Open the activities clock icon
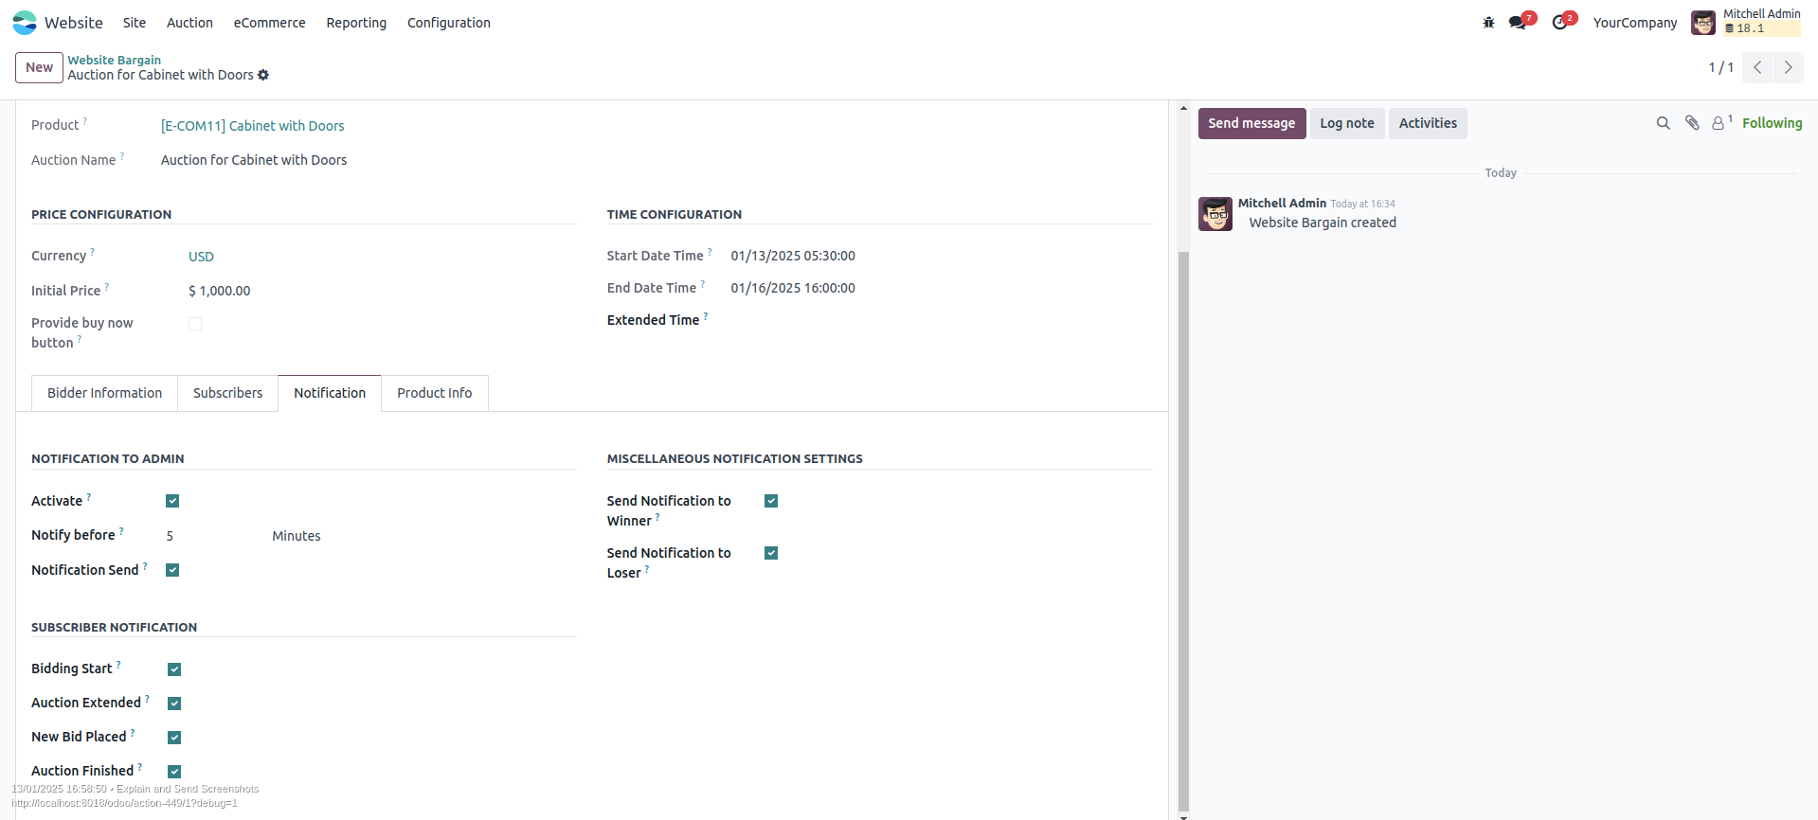The height and width of the screenshot is (820, 1818). point(1559,23)
